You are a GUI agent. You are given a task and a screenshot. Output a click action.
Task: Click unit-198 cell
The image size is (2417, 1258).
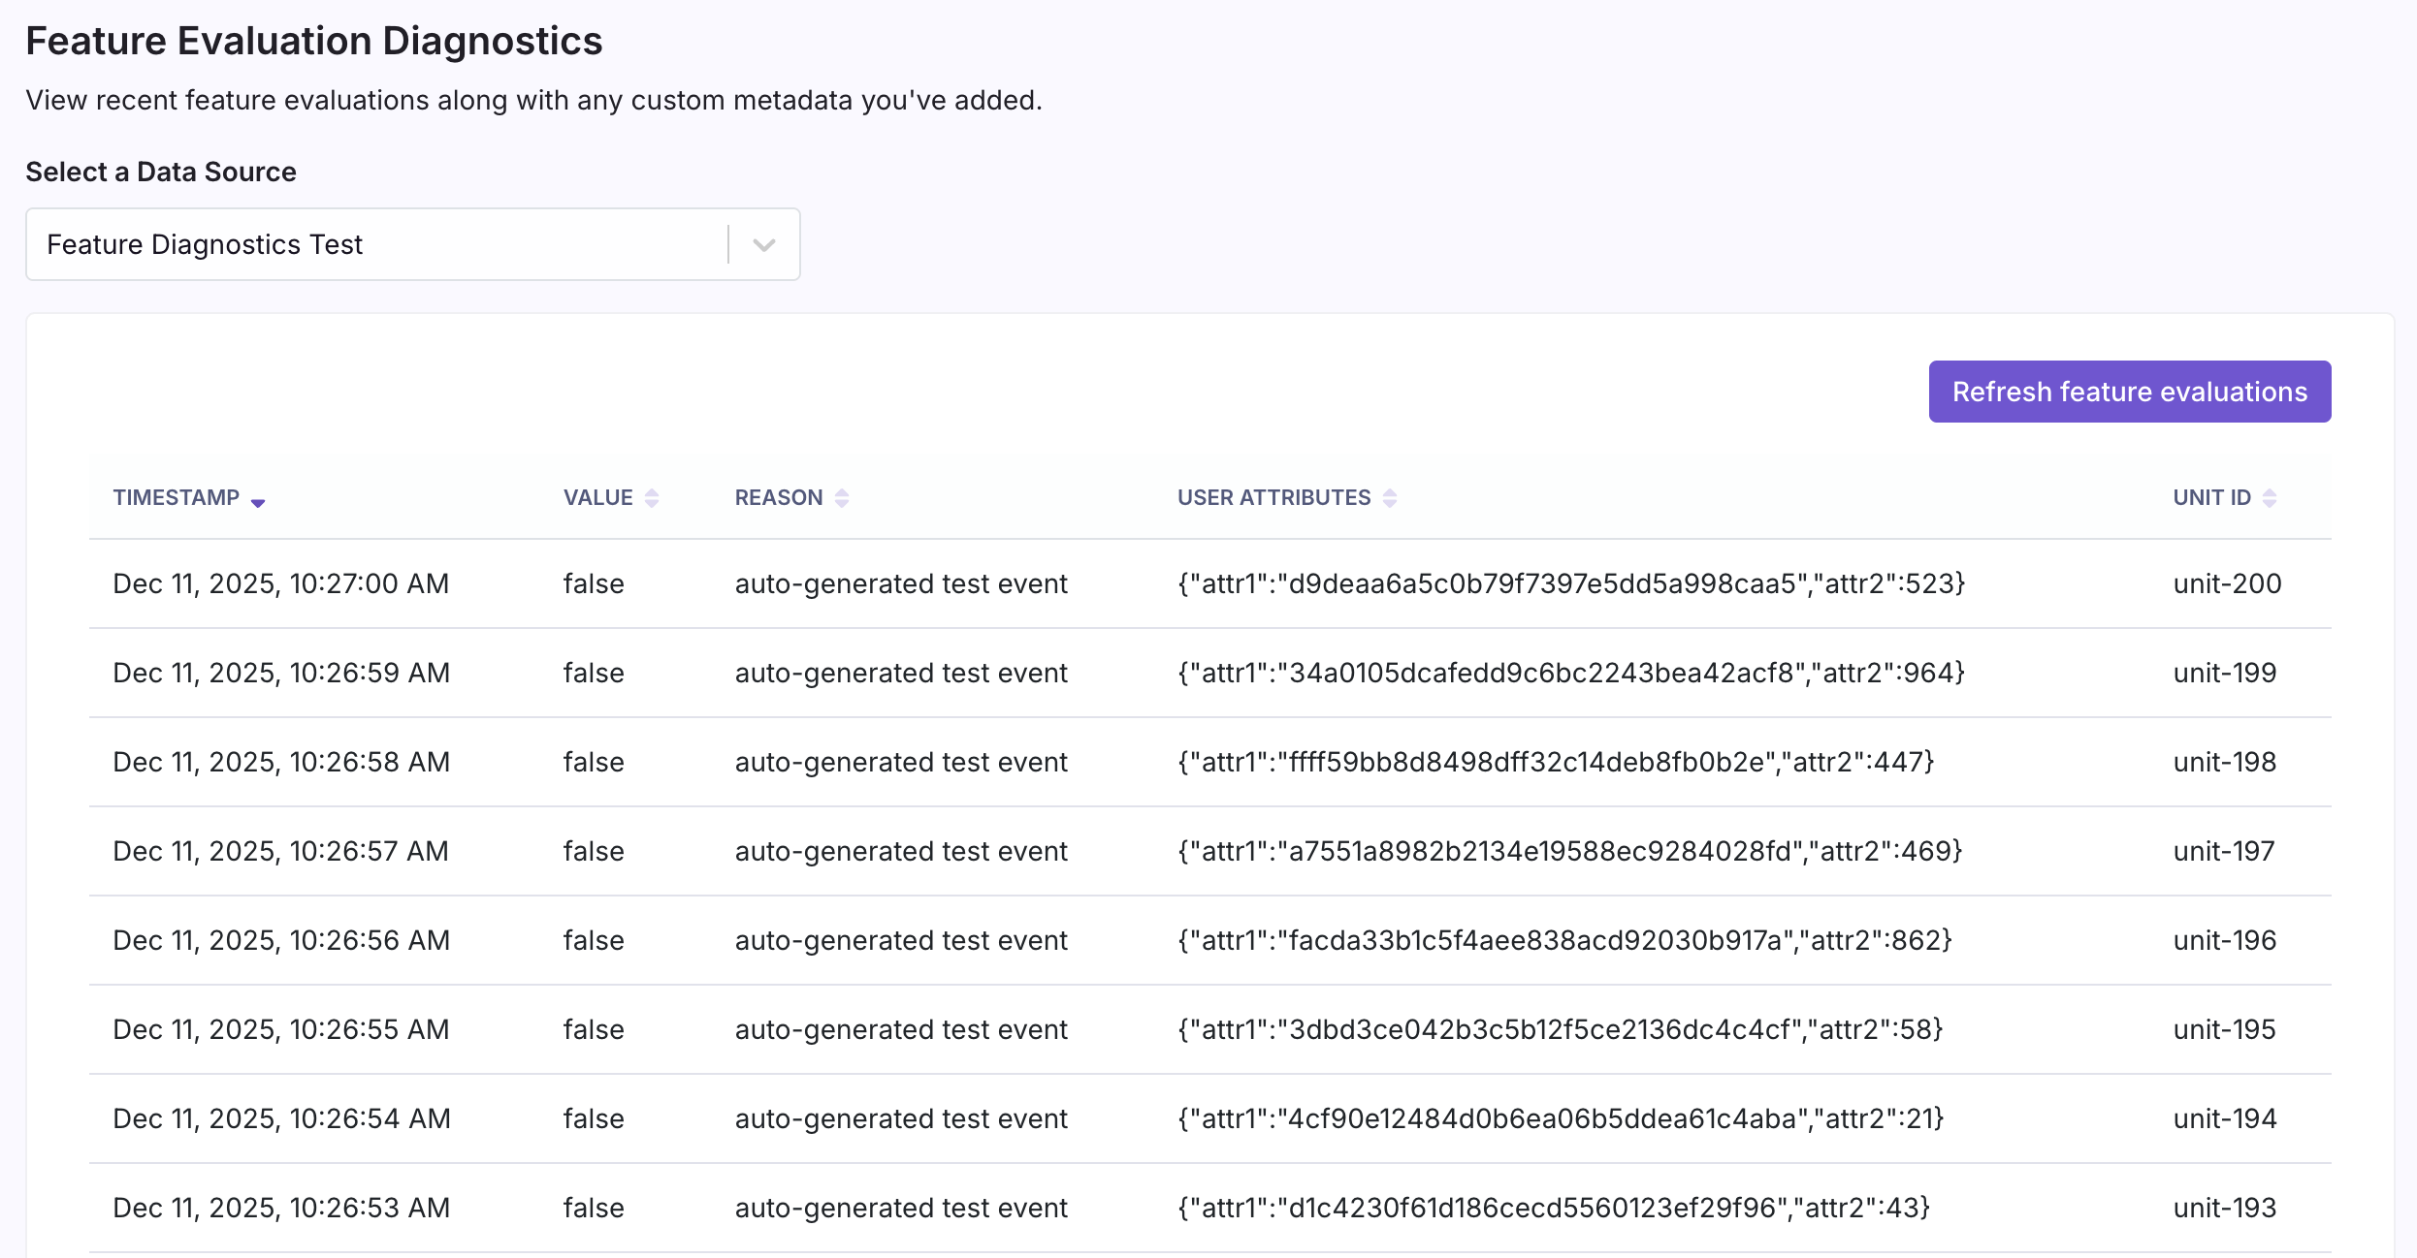2225,762
